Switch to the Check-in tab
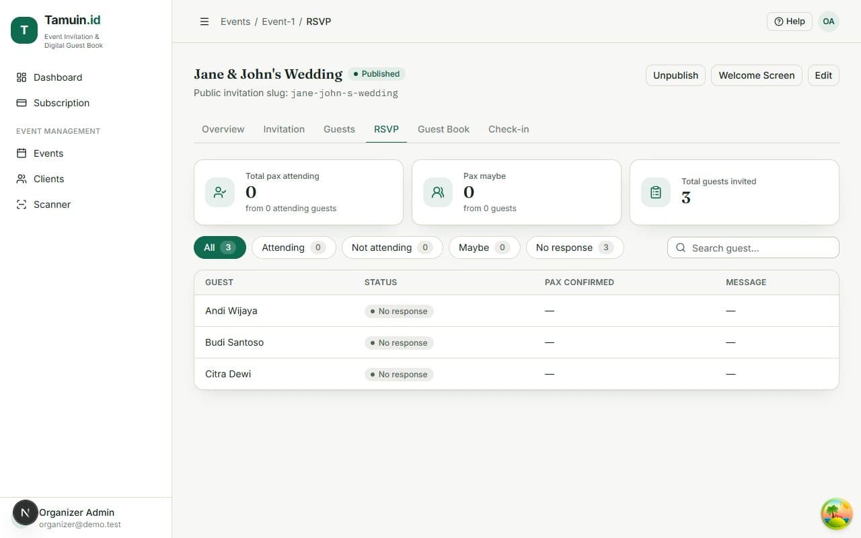The image size is (861, 538). [x=509, y=129]
